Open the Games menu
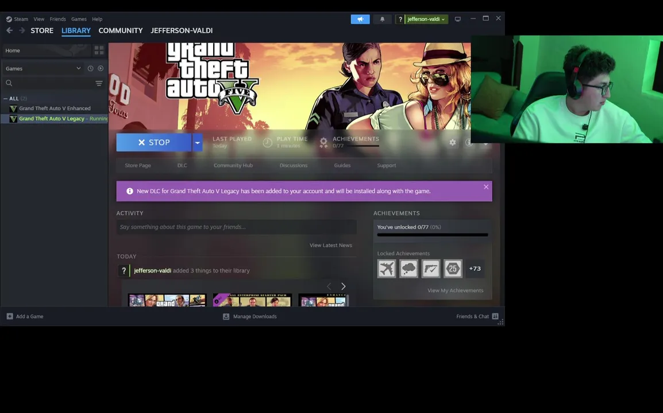Image resolution: width=663 pixels, height=413 pixels. [79, 19]
